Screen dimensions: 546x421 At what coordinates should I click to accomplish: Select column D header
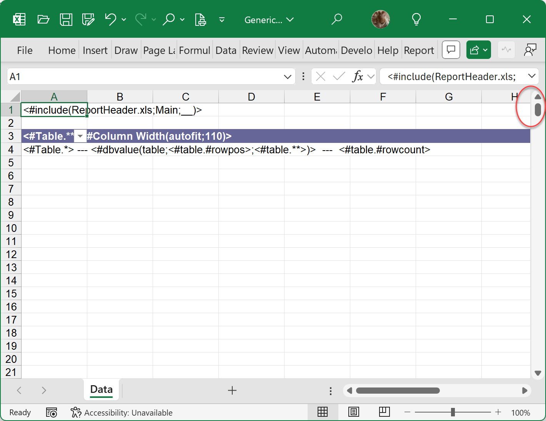click(x=251, y=97)
